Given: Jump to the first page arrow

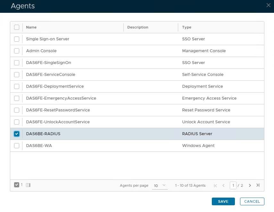Looking at the screenshot, I should (215, 185).
